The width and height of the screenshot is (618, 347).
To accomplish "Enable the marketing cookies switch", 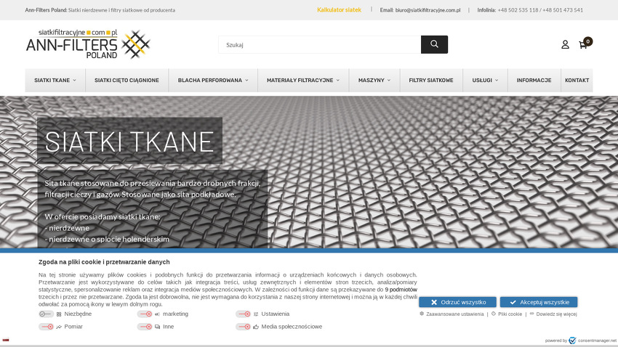I will point(145,314).
